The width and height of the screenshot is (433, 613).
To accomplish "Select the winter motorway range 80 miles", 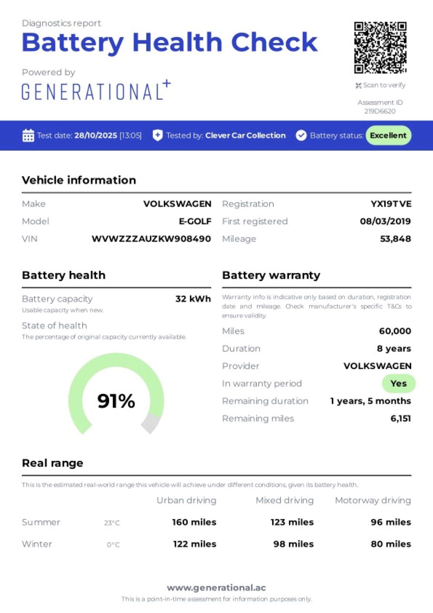I will [391, 544].
